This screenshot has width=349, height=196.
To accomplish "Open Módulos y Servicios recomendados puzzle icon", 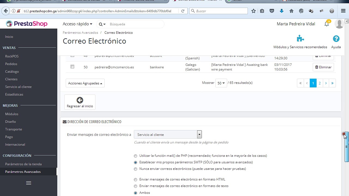I will tap(300, 39).
